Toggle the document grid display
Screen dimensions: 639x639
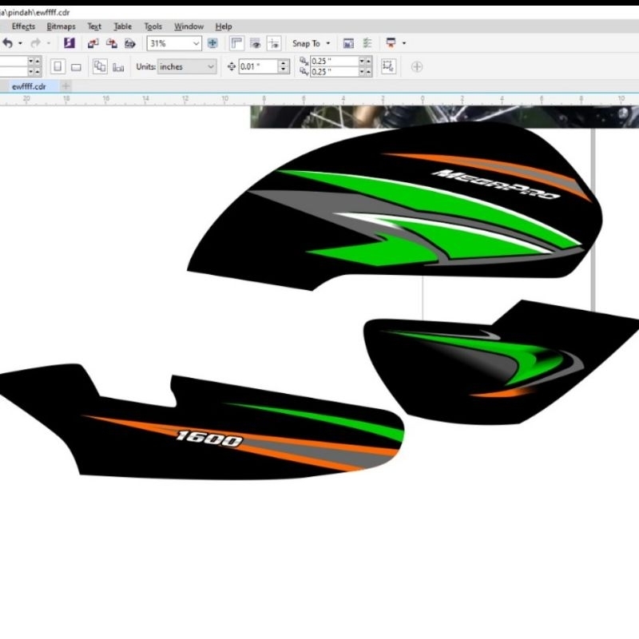[256, 43]
